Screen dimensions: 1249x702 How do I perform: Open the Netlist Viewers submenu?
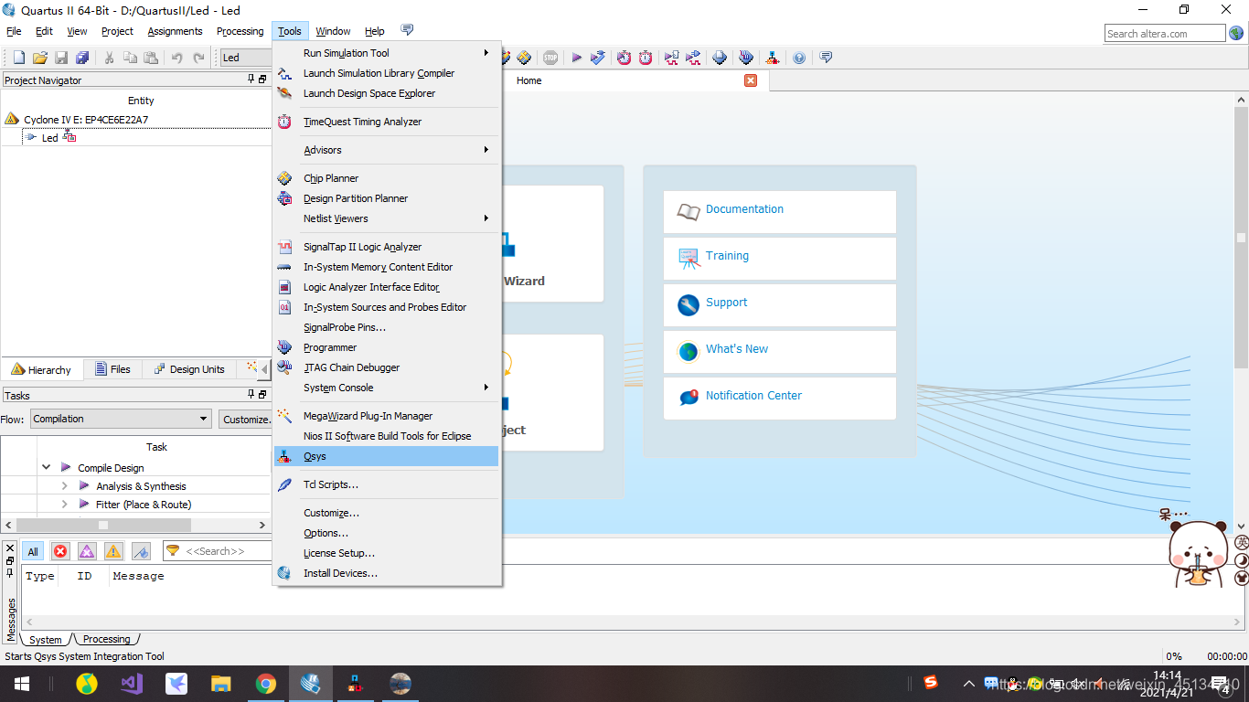click(x=387, y=218)
